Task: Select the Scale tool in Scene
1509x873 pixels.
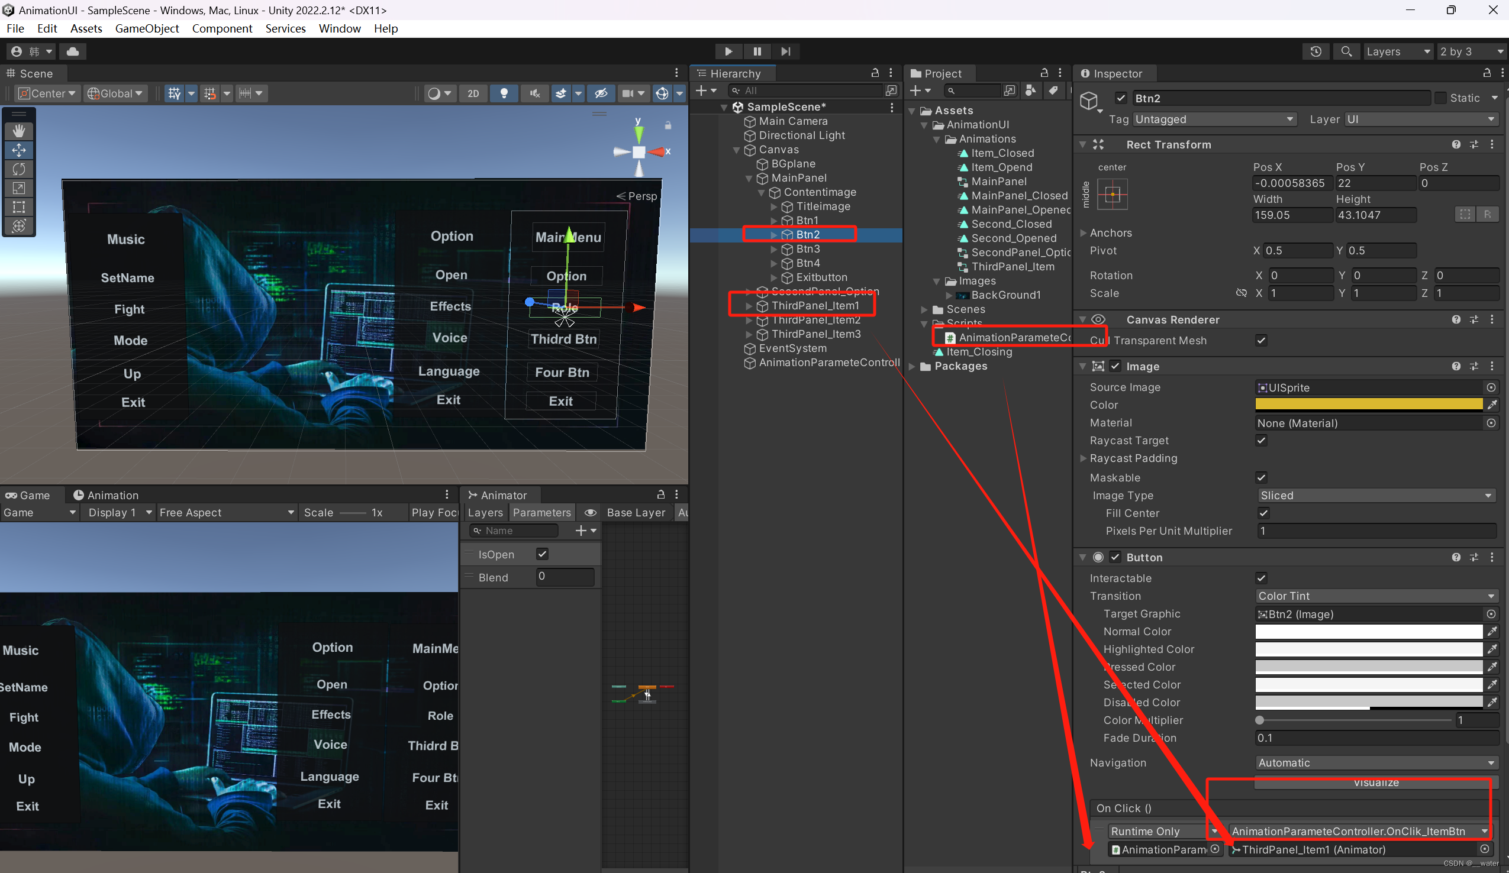Action: coord(19,188)
